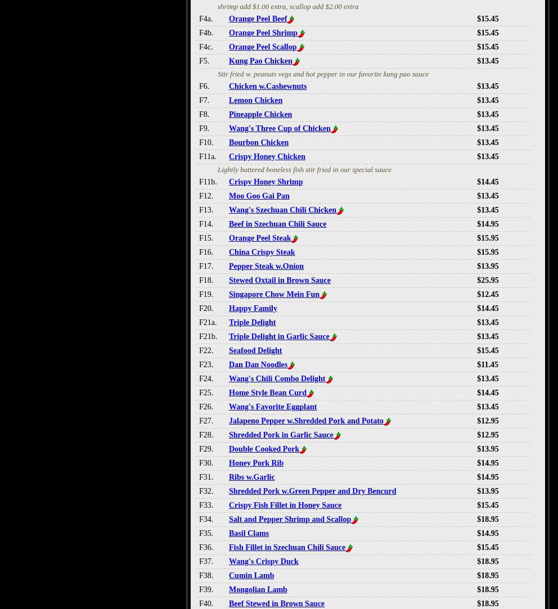Open Crispy Honey Shrimp dish link
The height and width of the screenshot is (609, 558).
click(265, 182)
